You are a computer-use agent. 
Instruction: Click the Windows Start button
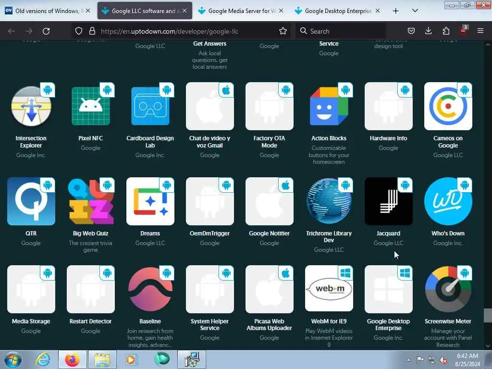pyautogui.click(x=13, y=359)
